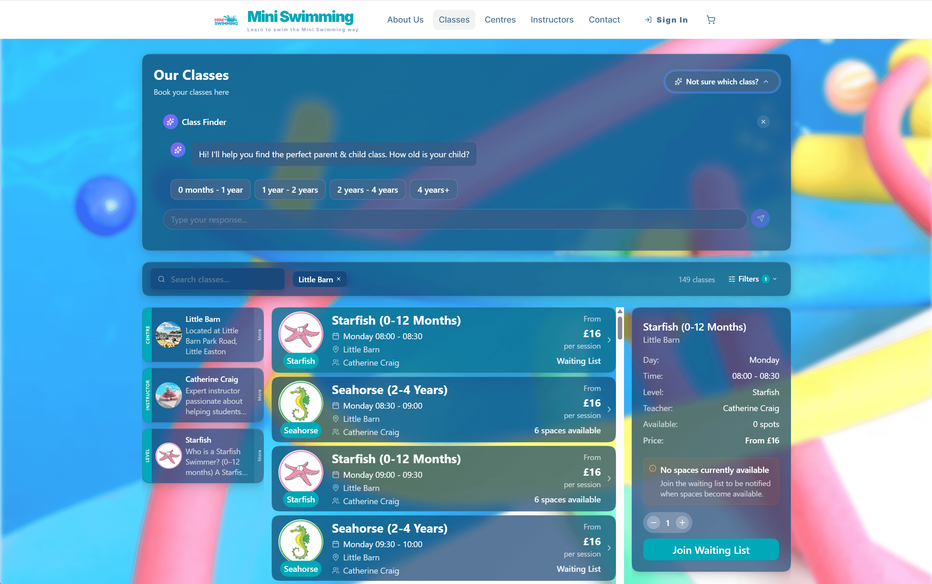Click the calendar icon for Monday 08:00 - 08:30

335,336
